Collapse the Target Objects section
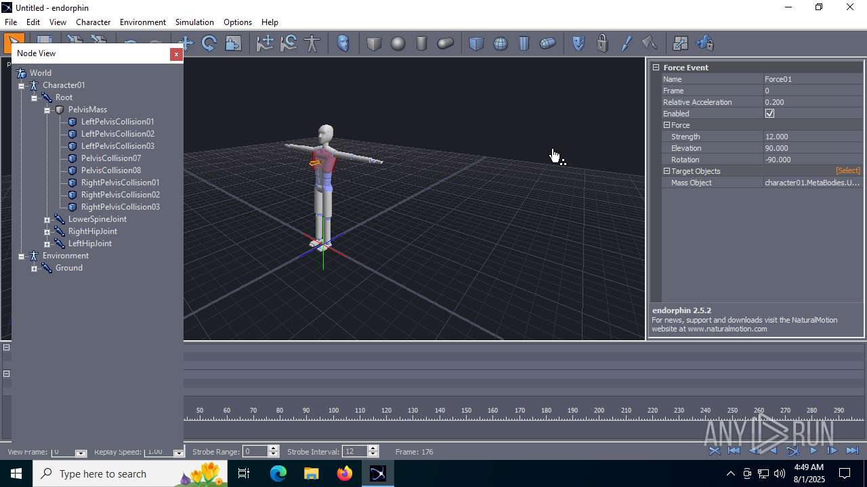This screenshot has height=487, width=867. tap(667, 171)
